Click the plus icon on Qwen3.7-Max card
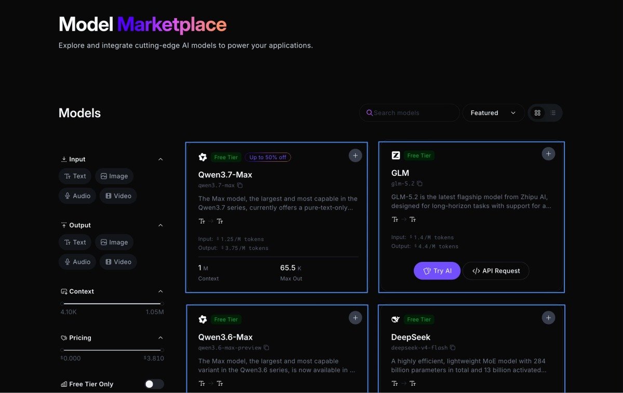This screenshot has height=393, width=623. (355, 156)
